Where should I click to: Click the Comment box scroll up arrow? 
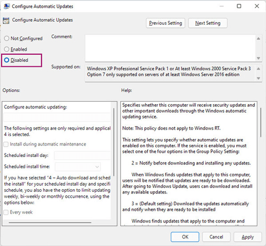click(x=259, y=38)
